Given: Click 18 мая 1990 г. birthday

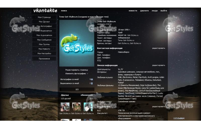Looking at the screenshot, I should point(124,30).
